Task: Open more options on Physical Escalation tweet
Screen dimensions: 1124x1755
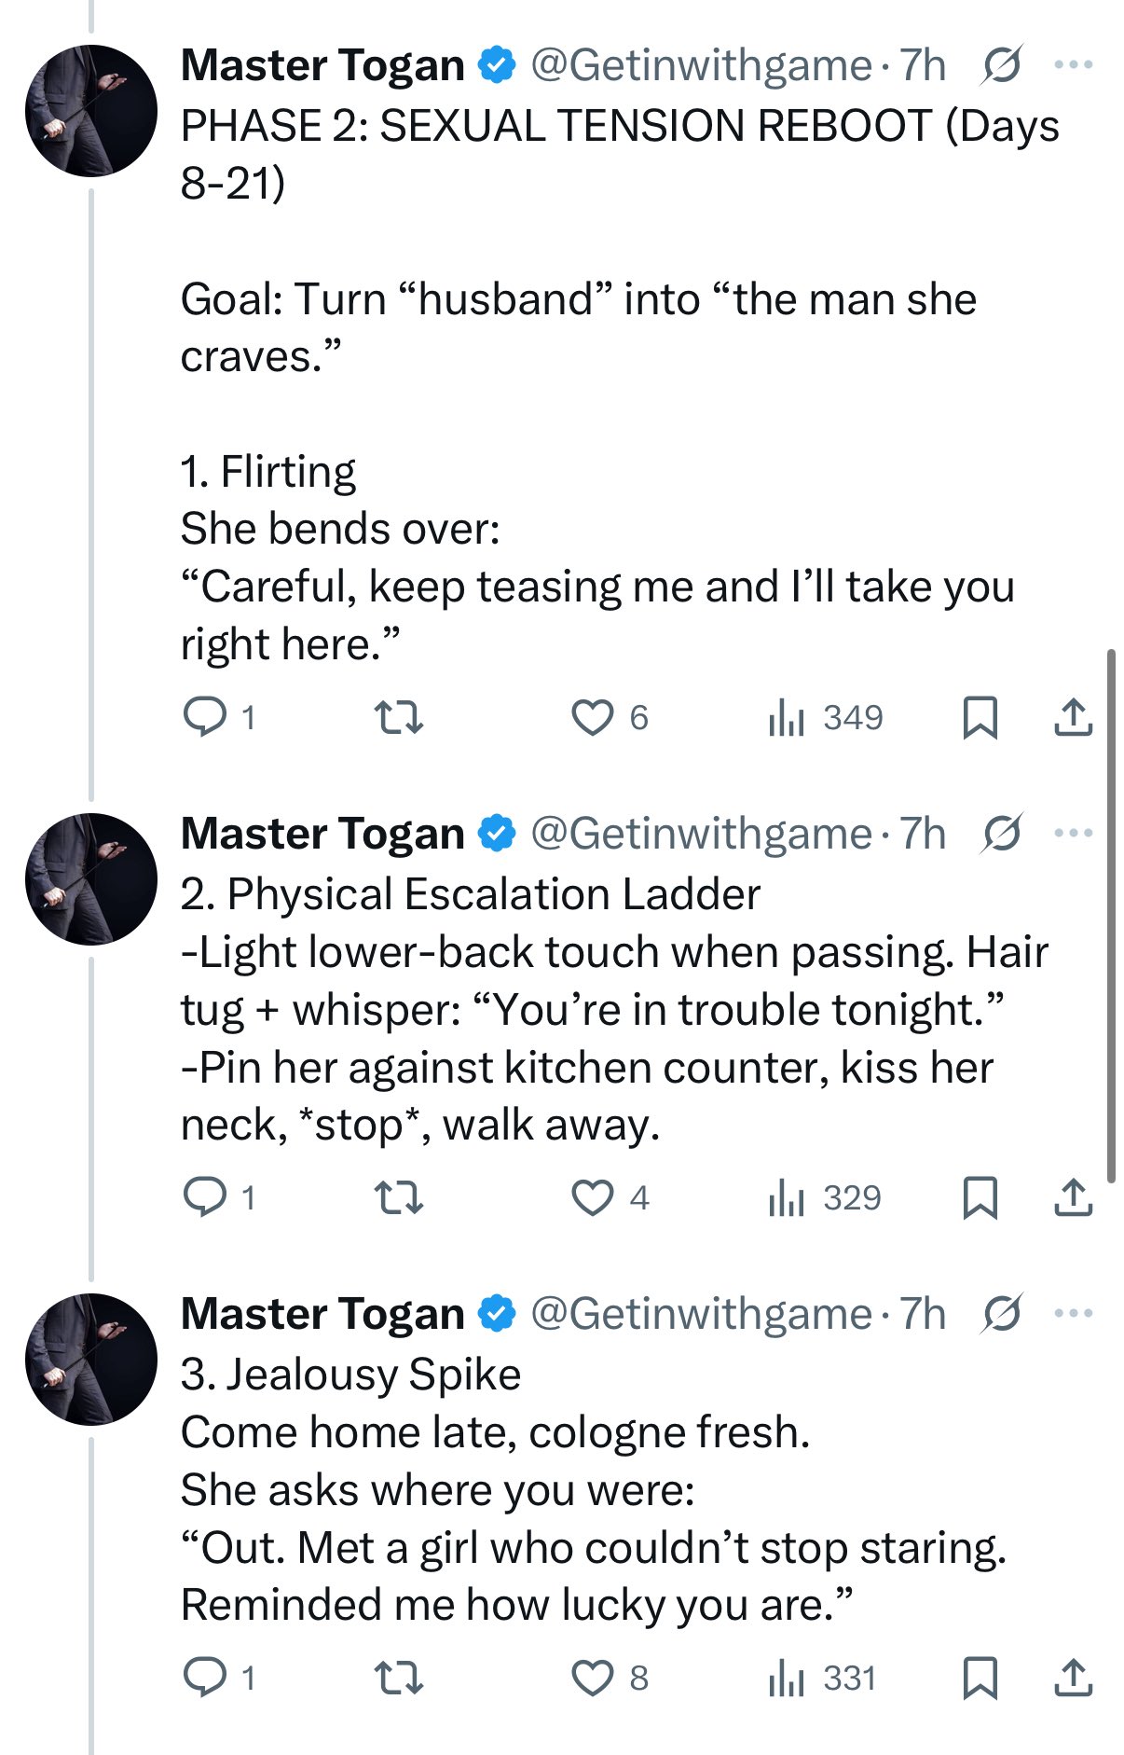Action: coord(1073,834)
